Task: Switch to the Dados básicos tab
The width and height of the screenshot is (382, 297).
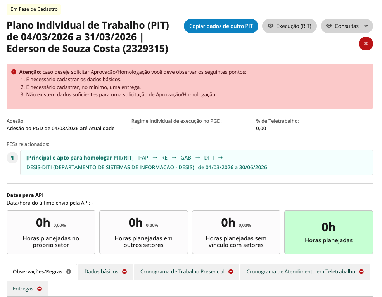Action: tap(106, 272)
